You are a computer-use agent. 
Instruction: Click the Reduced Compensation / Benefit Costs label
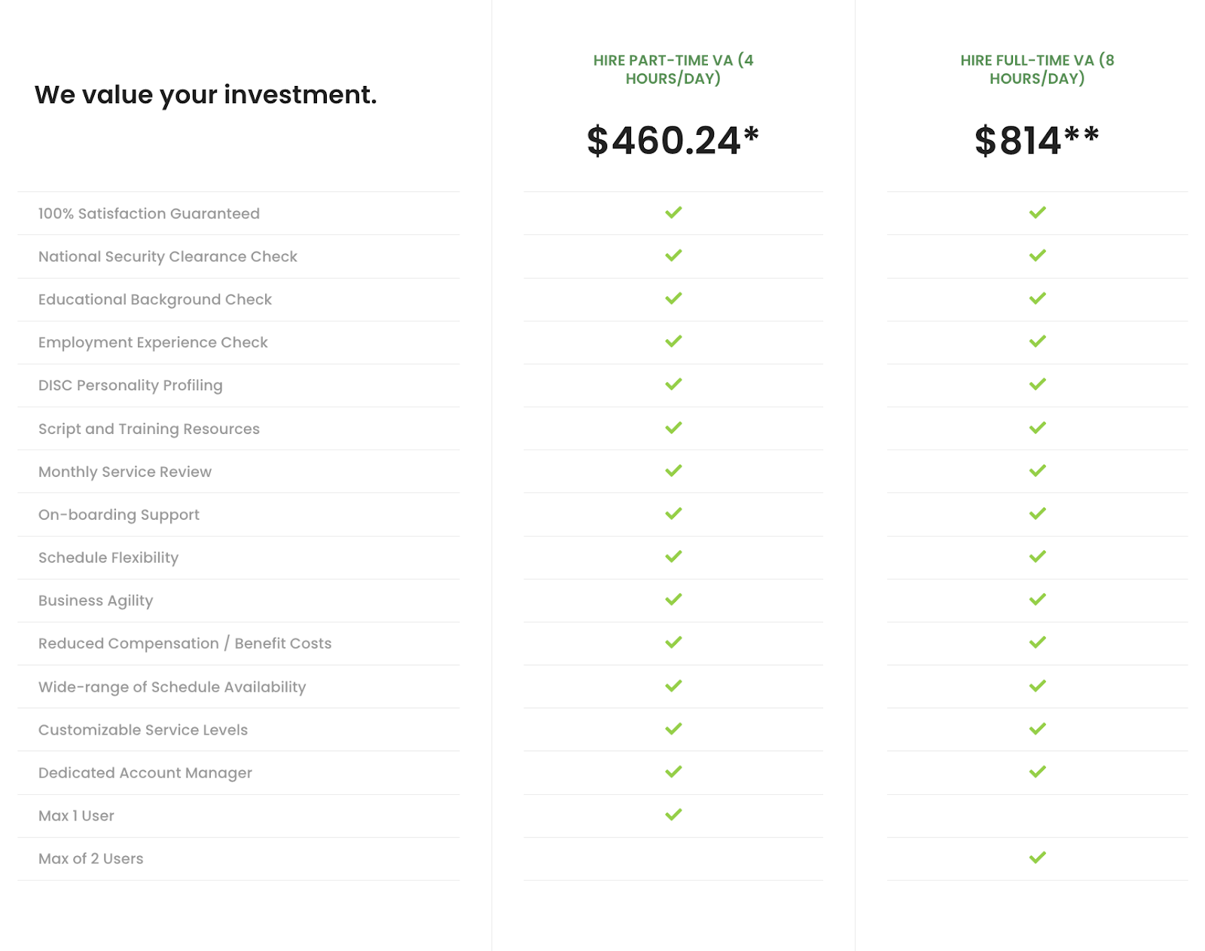185,644
